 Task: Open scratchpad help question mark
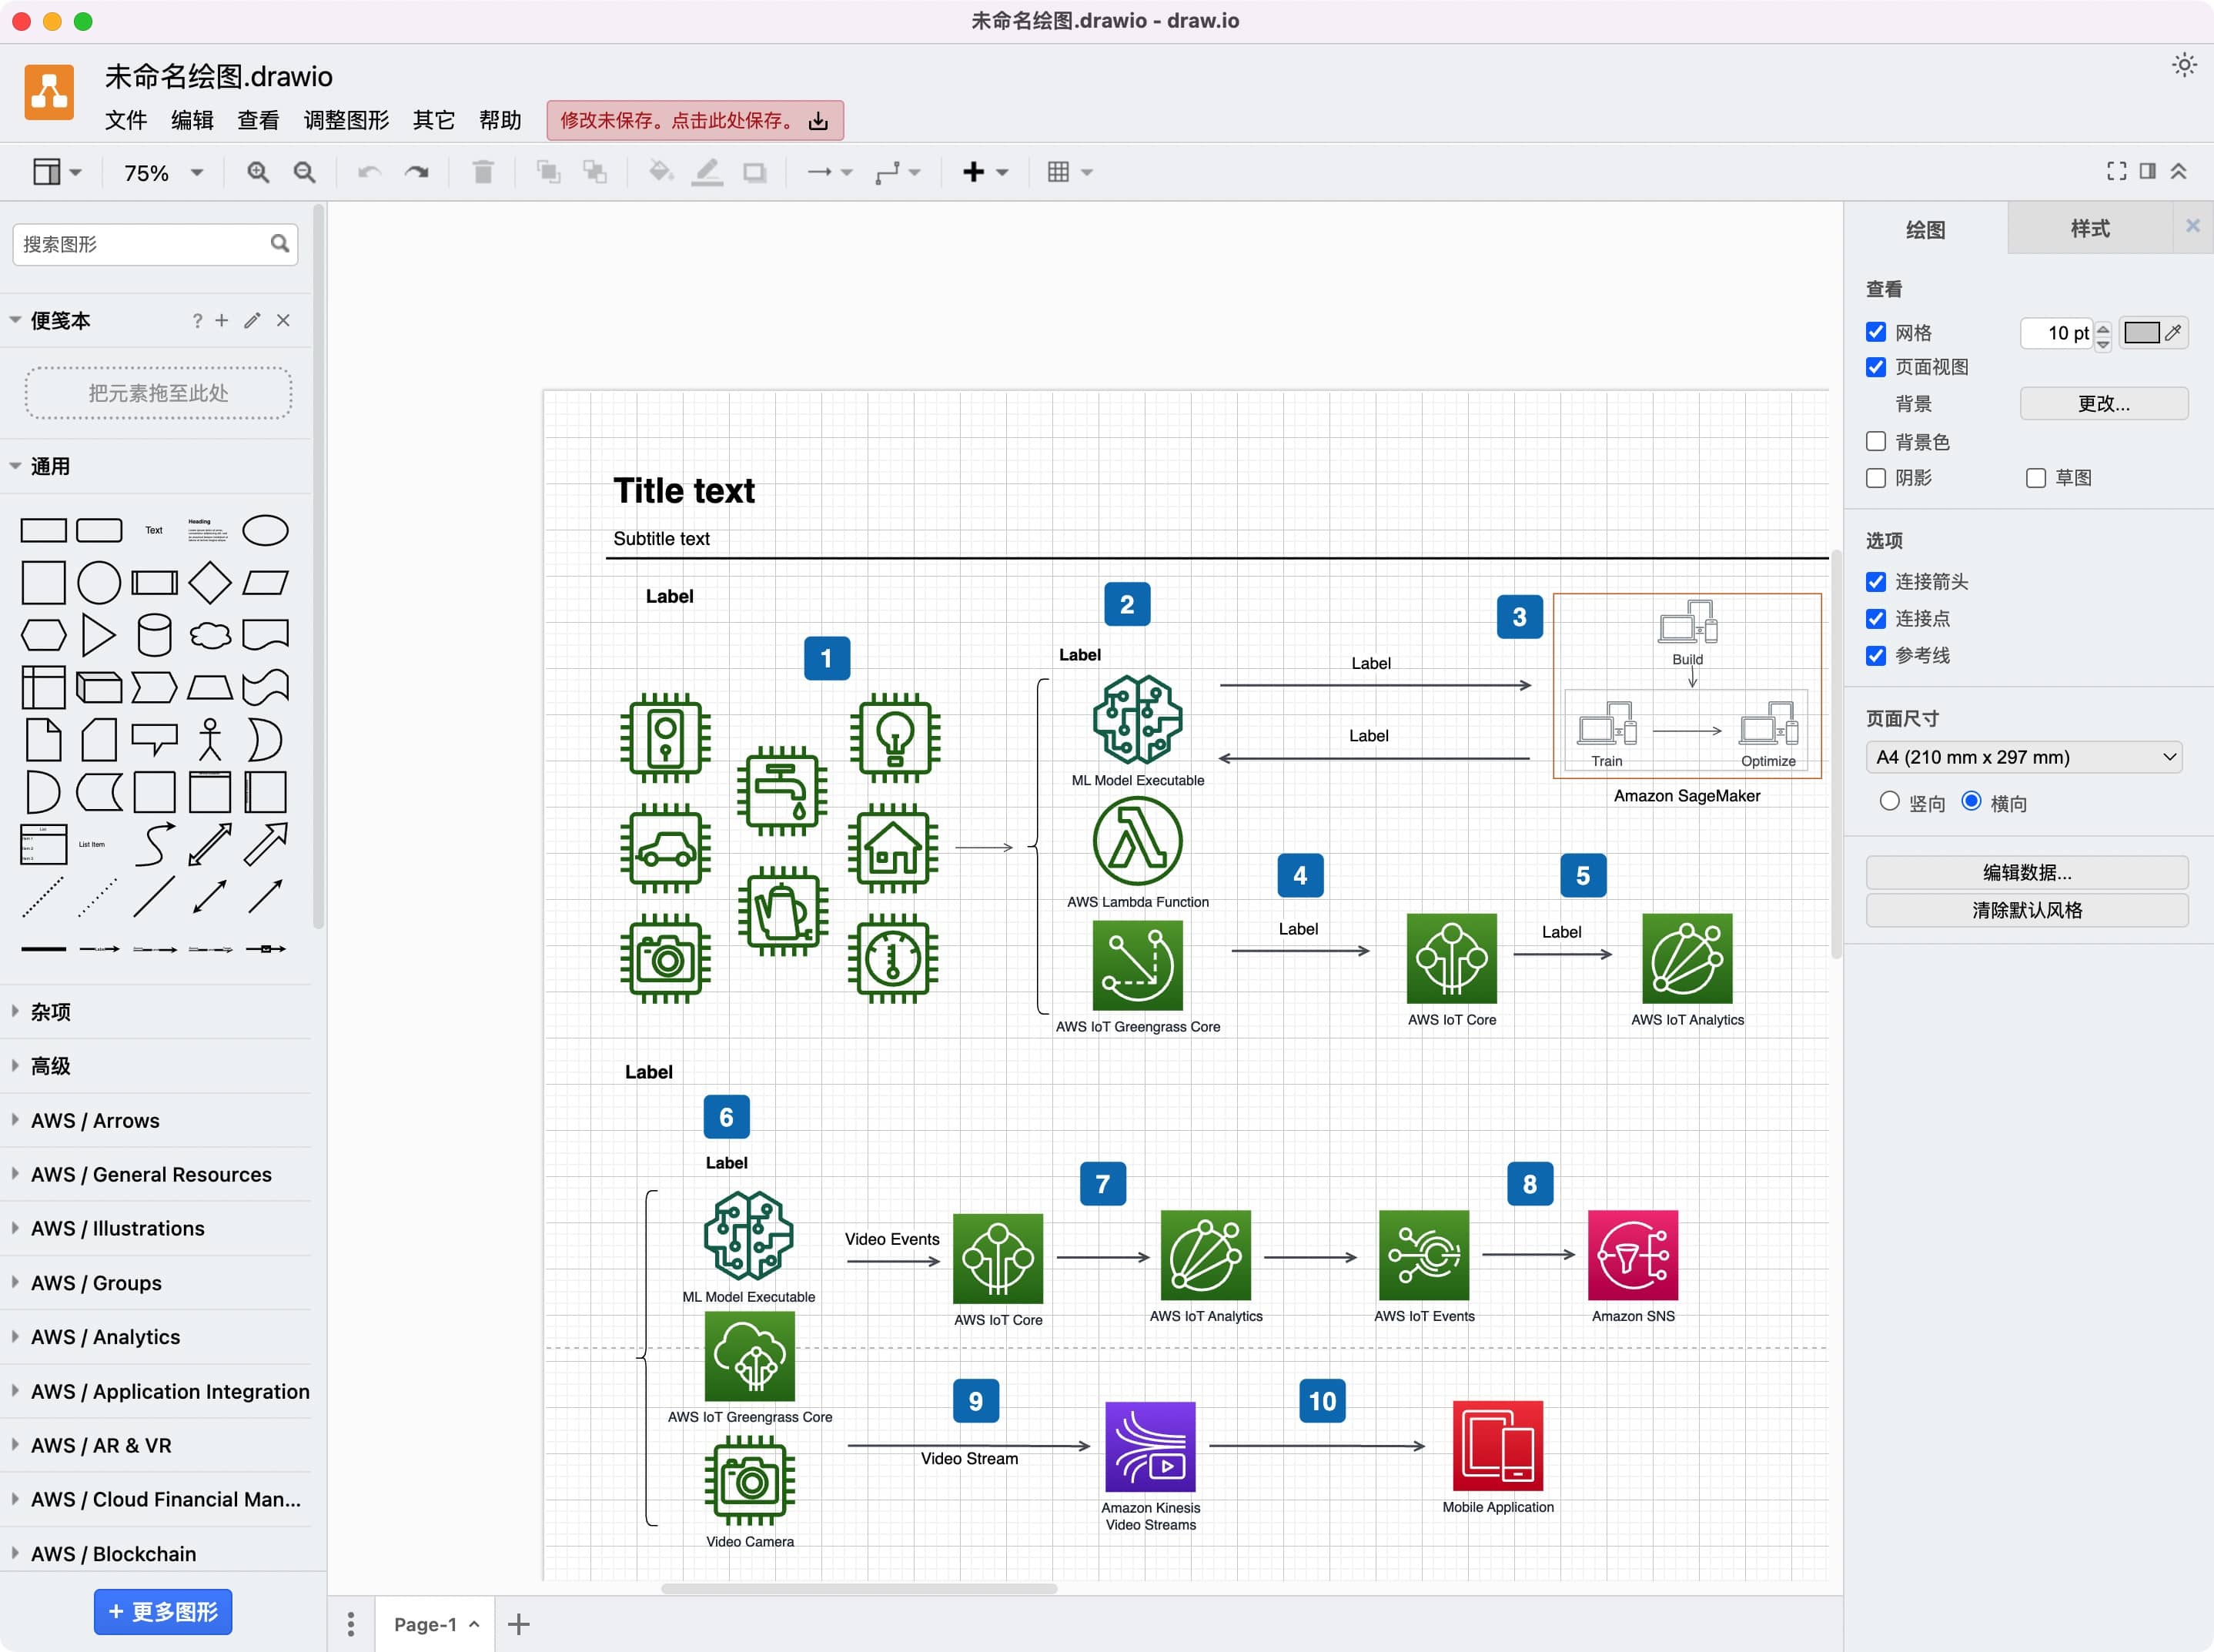(197, 320)
